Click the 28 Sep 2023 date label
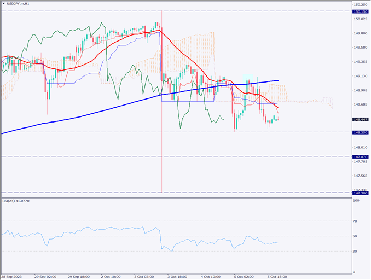371x280 pixels. point(13,276)
